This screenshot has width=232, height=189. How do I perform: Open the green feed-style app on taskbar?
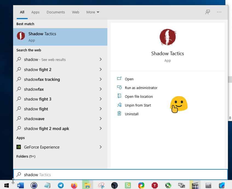point(128,185)
